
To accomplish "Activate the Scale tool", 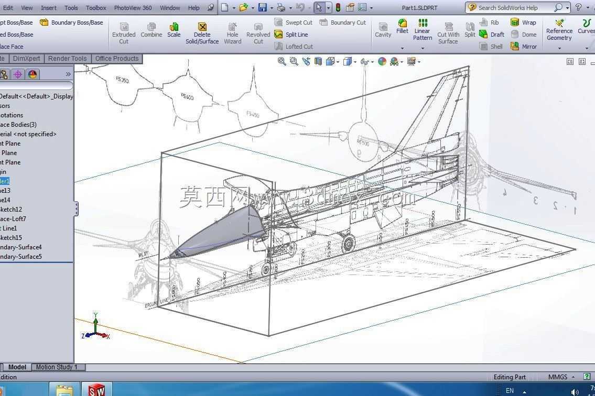I will 174,30.
